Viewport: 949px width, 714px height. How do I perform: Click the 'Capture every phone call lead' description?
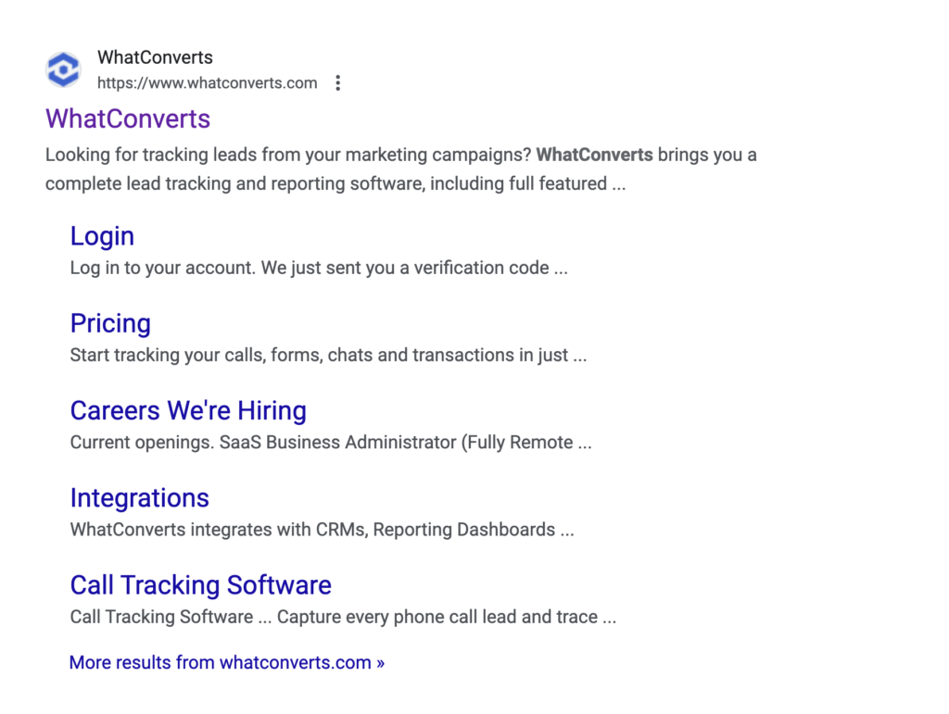(x=447, y=617)
